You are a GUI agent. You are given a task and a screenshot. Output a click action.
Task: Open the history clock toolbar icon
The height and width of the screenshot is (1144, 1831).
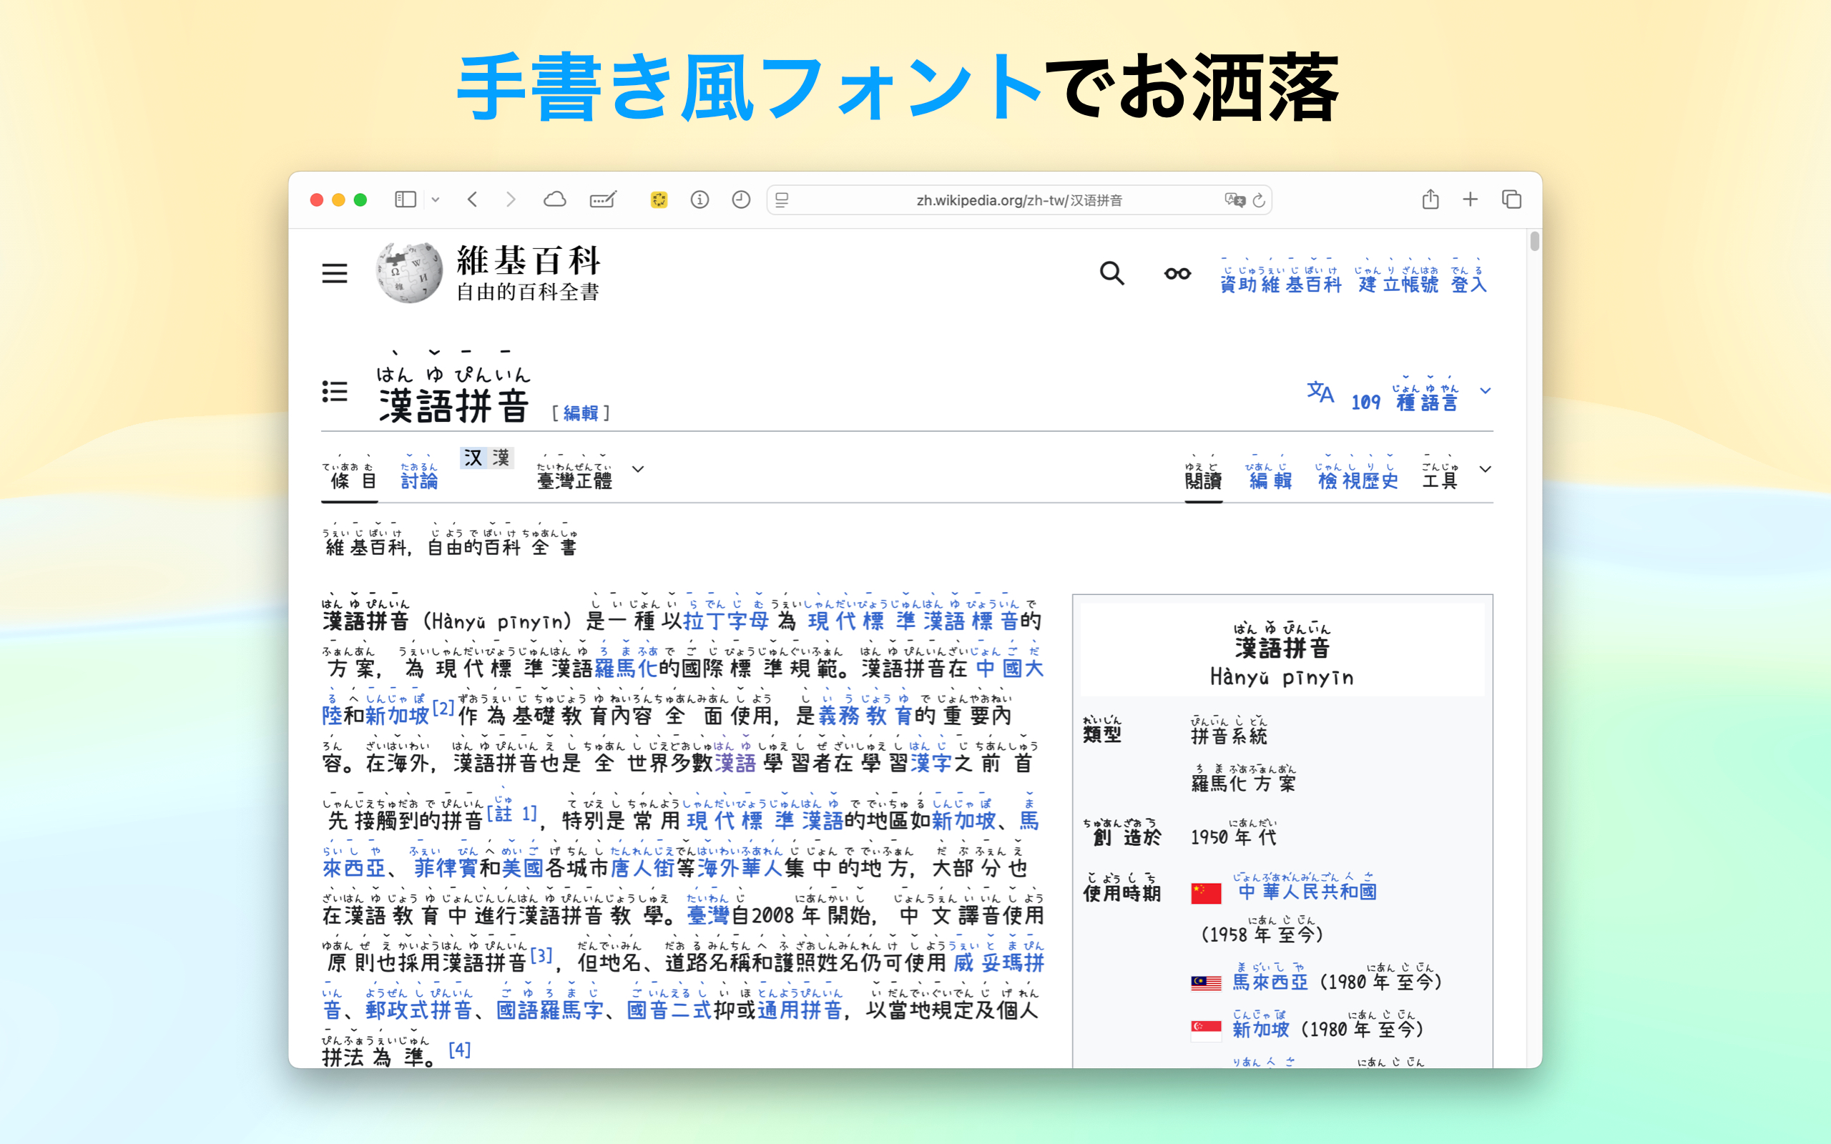(x=742, y=199)
